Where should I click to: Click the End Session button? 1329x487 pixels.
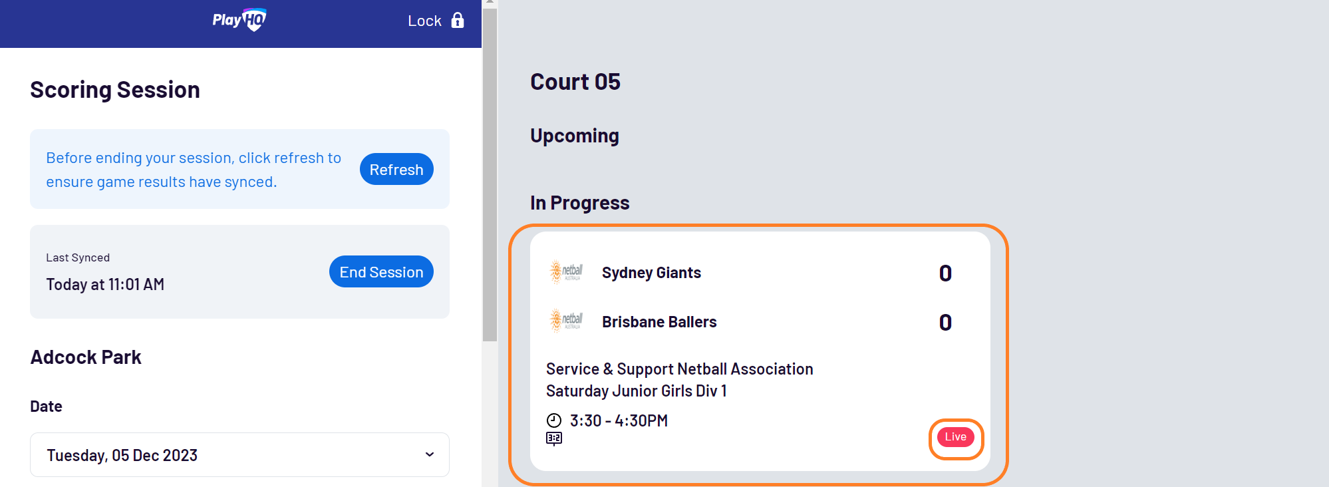(381, 271)
